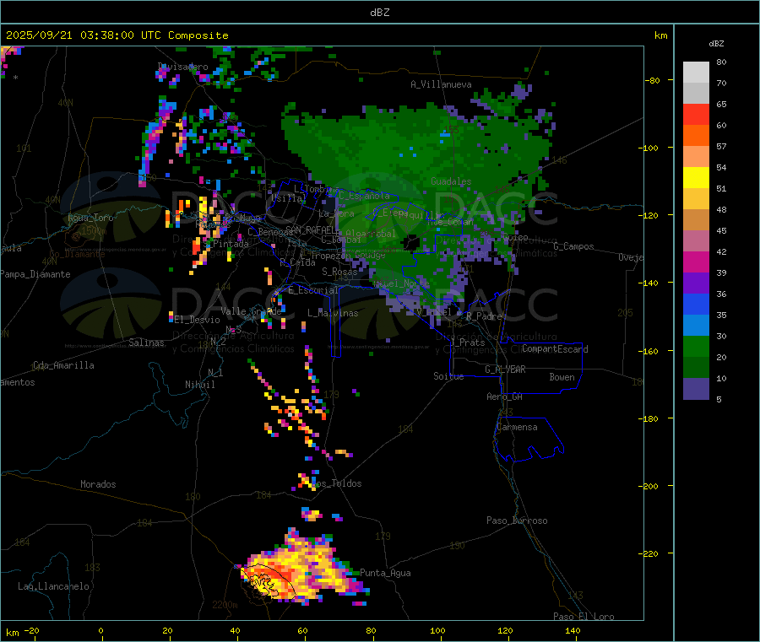Click the Morados map label
This screenshot has height=642, width=760.
pyautogui.click(x=98, y=484)
